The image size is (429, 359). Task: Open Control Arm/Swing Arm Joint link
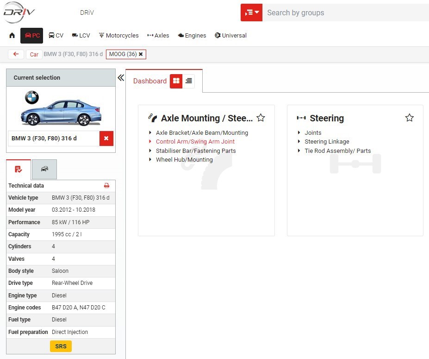(x=195, y=142)
